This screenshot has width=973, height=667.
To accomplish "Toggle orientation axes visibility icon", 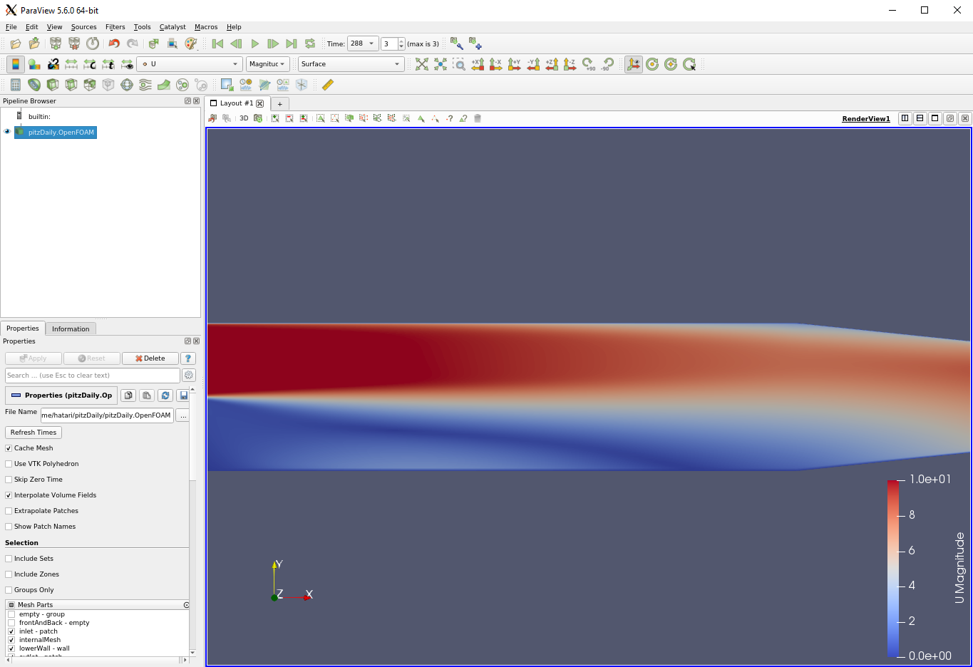I will point(634,64).
